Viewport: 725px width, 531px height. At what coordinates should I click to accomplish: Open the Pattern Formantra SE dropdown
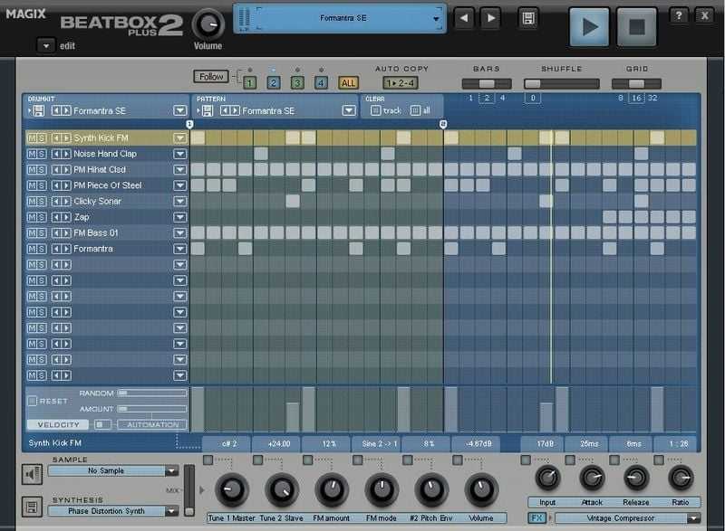349,110
